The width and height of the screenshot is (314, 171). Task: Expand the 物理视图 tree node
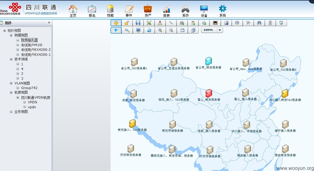(11, 35)
